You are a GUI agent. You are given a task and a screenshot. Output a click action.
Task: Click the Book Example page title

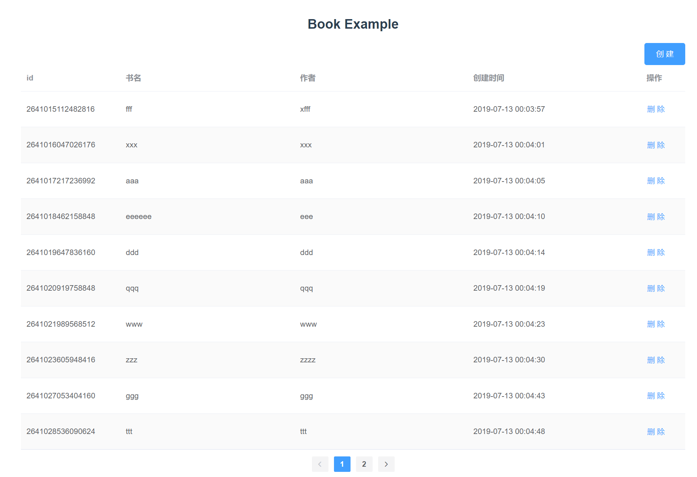click(x=353, y=24)
